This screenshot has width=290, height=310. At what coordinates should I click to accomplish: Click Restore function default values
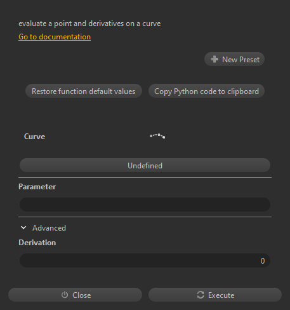point(84,91)
